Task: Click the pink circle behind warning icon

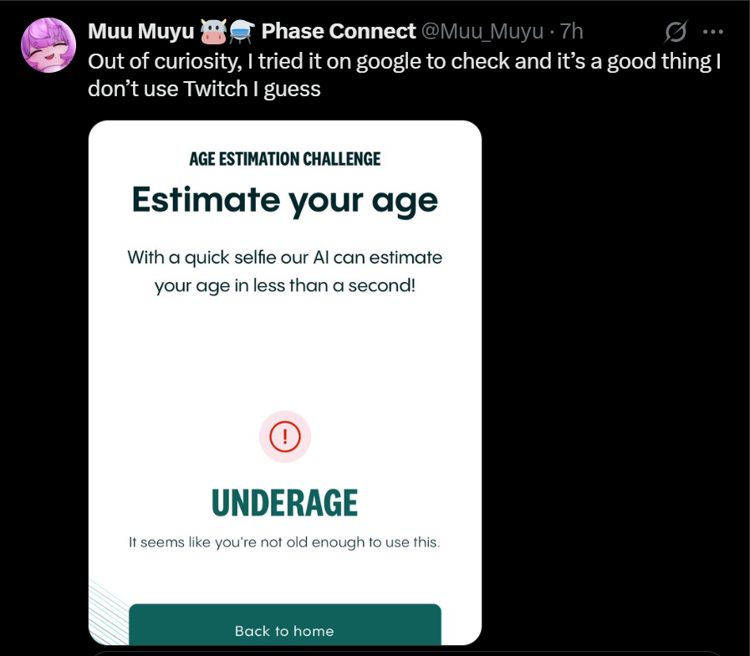Action: pyautogui.click(x=285, y=436)
